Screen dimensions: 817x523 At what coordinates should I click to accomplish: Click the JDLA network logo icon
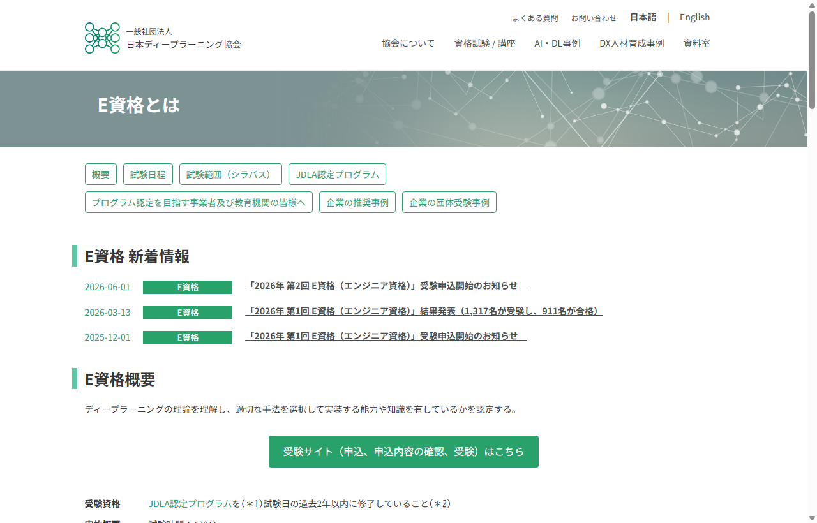click(102, 38)
